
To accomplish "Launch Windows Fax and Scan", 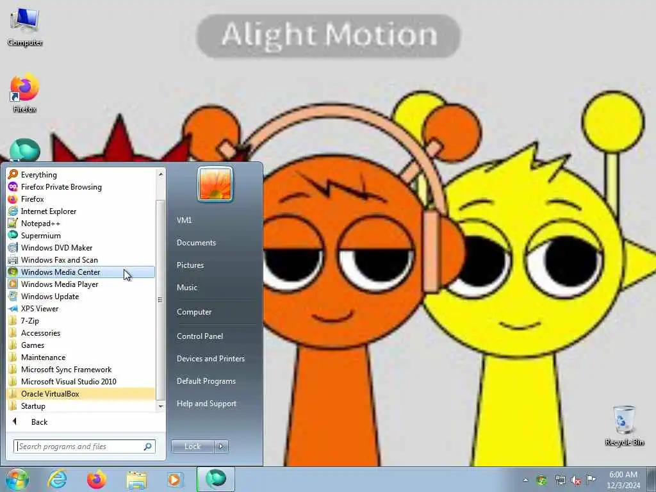I will (81, 259).
